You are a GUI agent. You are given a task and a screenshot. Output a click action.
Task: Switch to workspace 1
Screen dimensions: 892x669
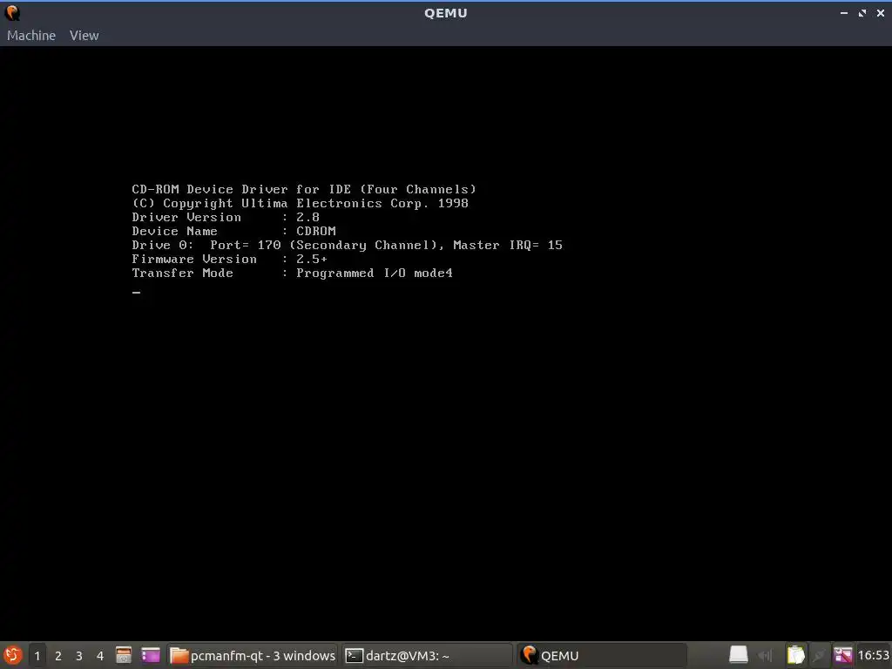(x=37, y=655)
